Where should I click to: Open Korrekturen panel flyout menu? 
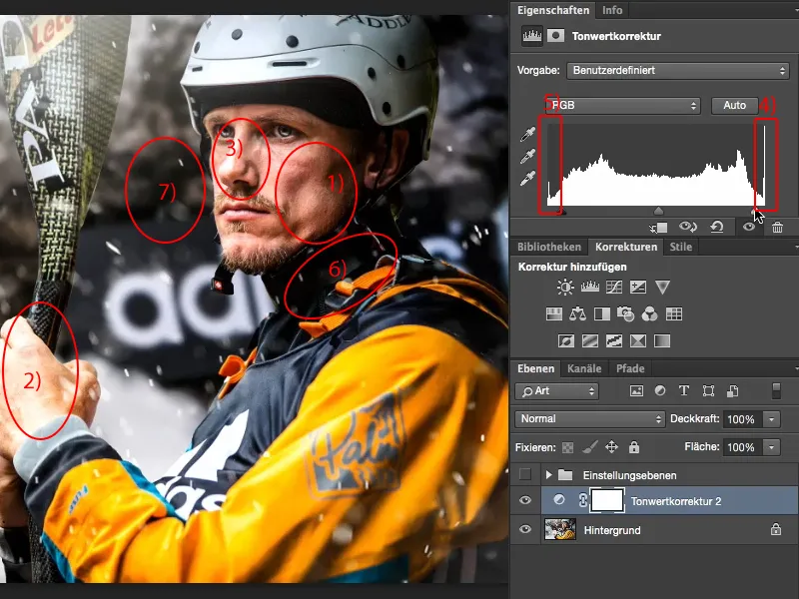[796, 247]
